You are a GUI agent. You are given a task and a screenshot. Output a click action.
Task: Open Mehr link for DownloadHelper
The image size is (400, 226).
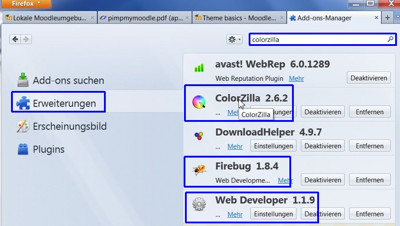[235, 147]
